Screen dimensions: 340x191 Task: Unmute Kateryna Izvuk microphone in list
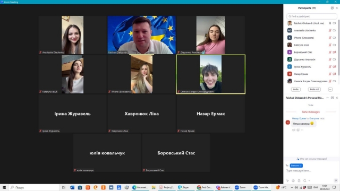pos(330,45)
